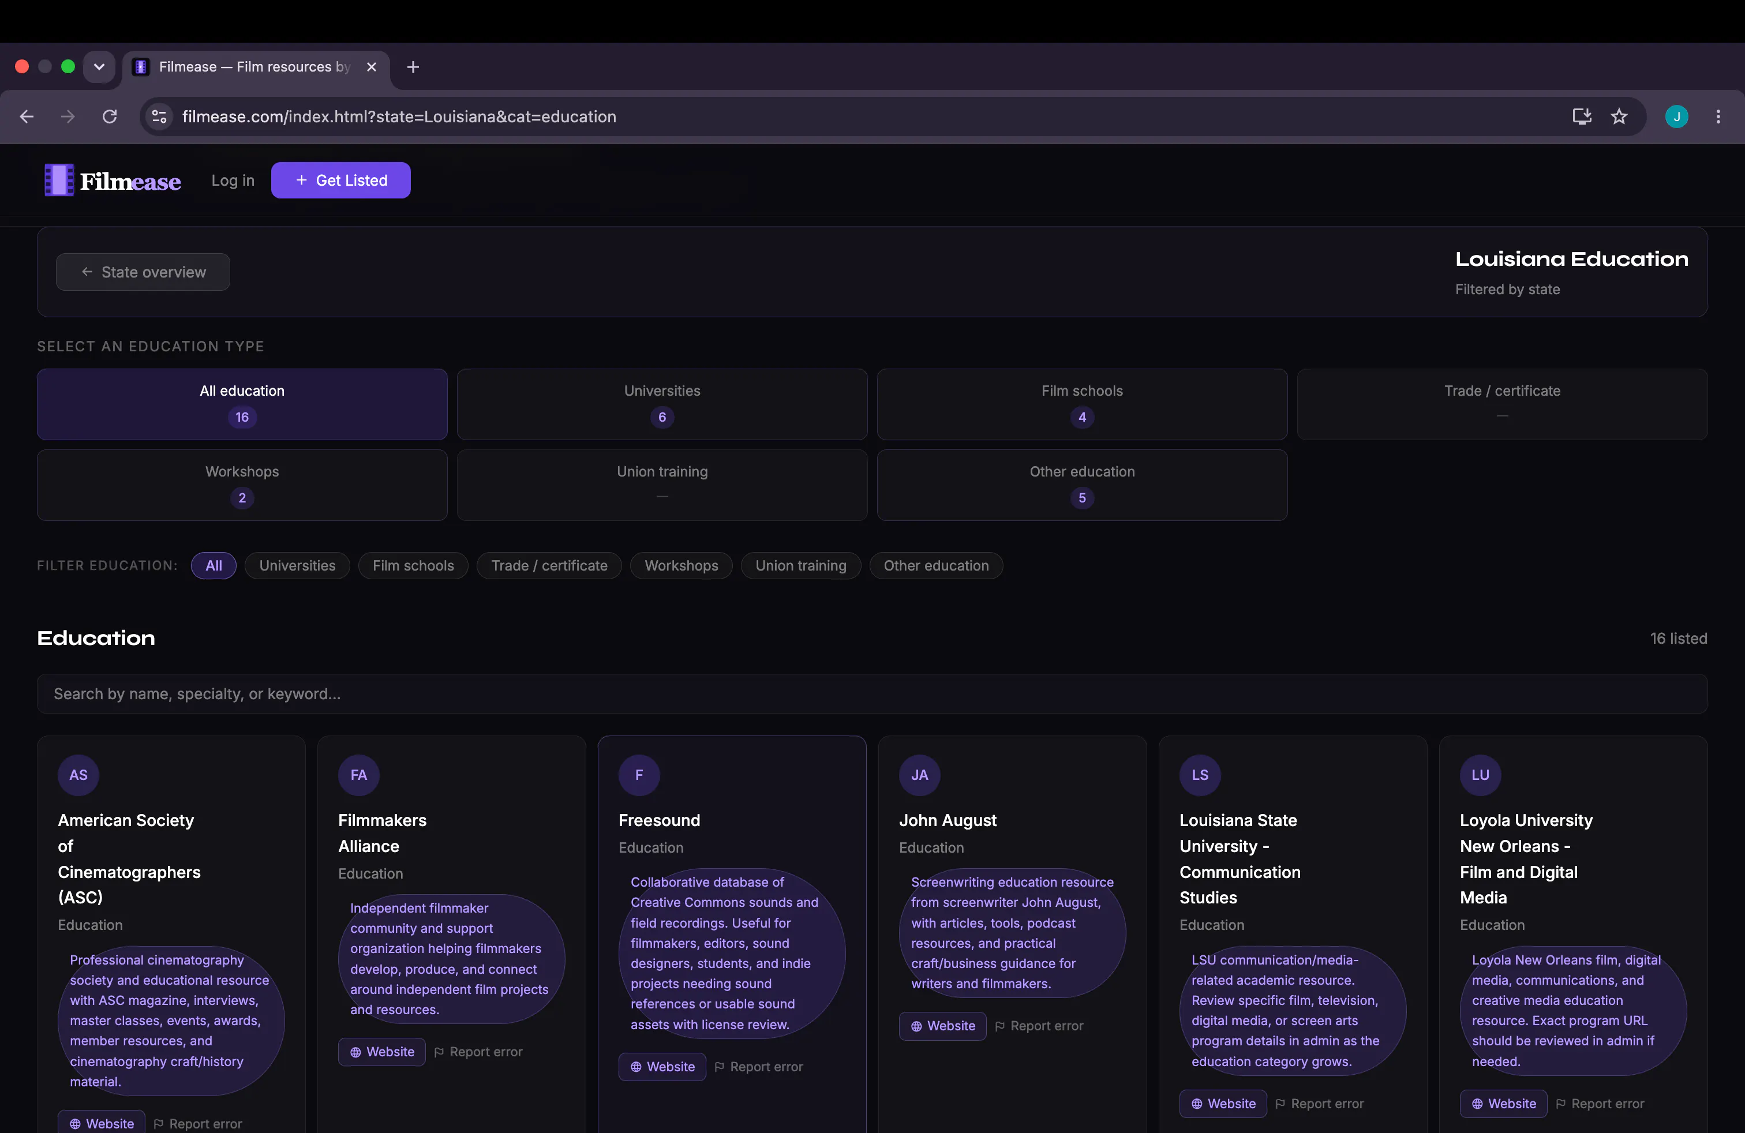The image size is (1745, 1133).
Task: Click report flag icon on Freesound card
Action: coord(719,1066)
